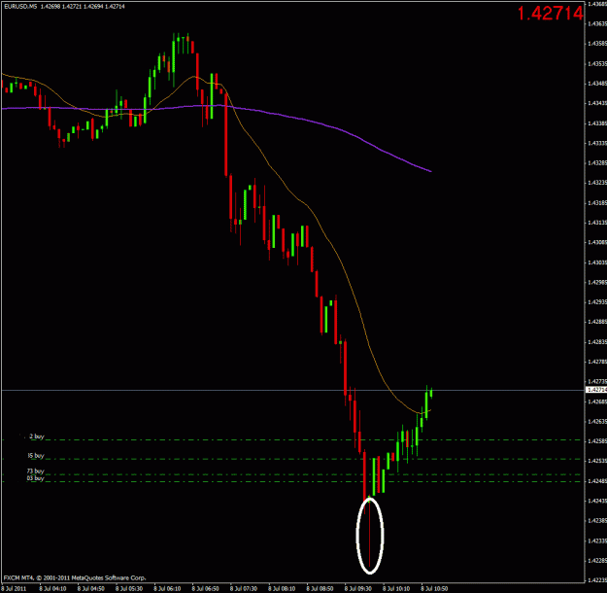
Task: Click the 1.43285 price scale label
Action: point(597,162)
